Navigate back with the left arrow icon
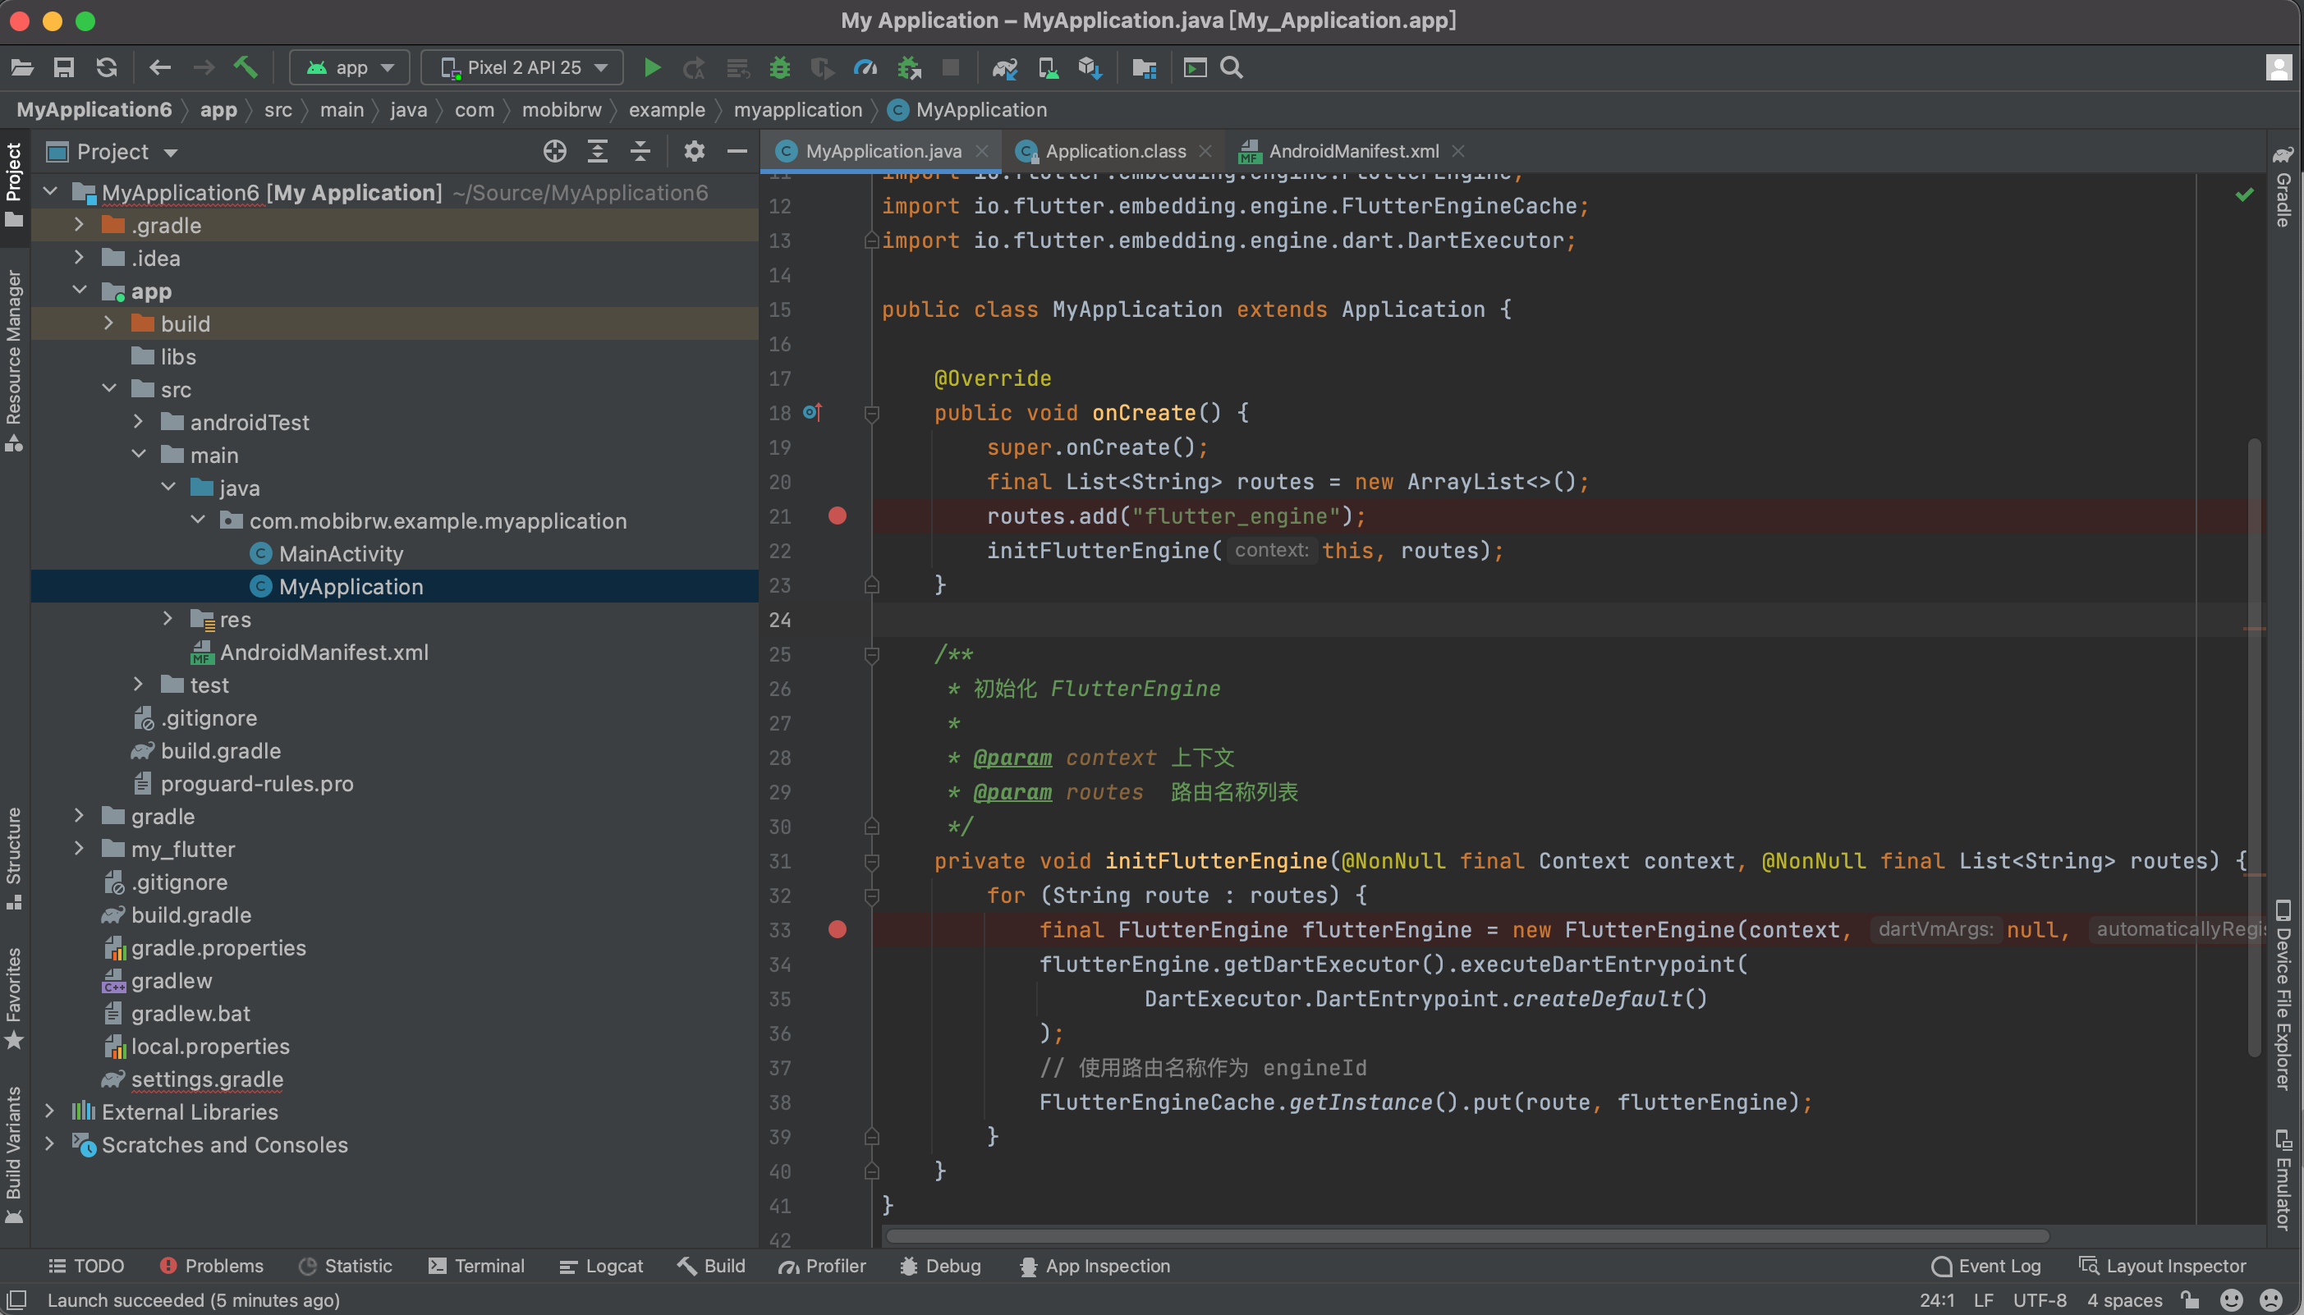Image resolution: width=2304 pixels, height=1315 pixels. (x=160, y=68)
